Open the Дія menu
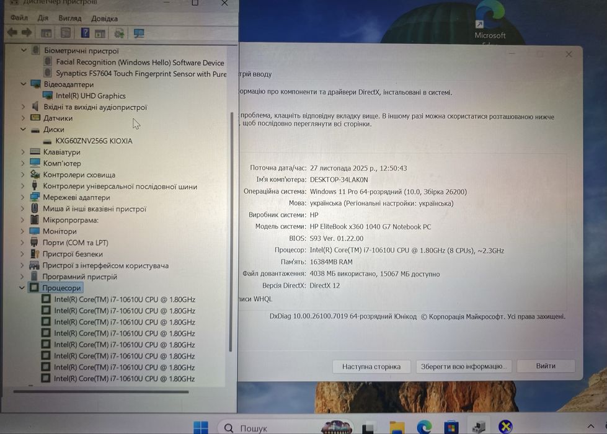 point(43,18)
